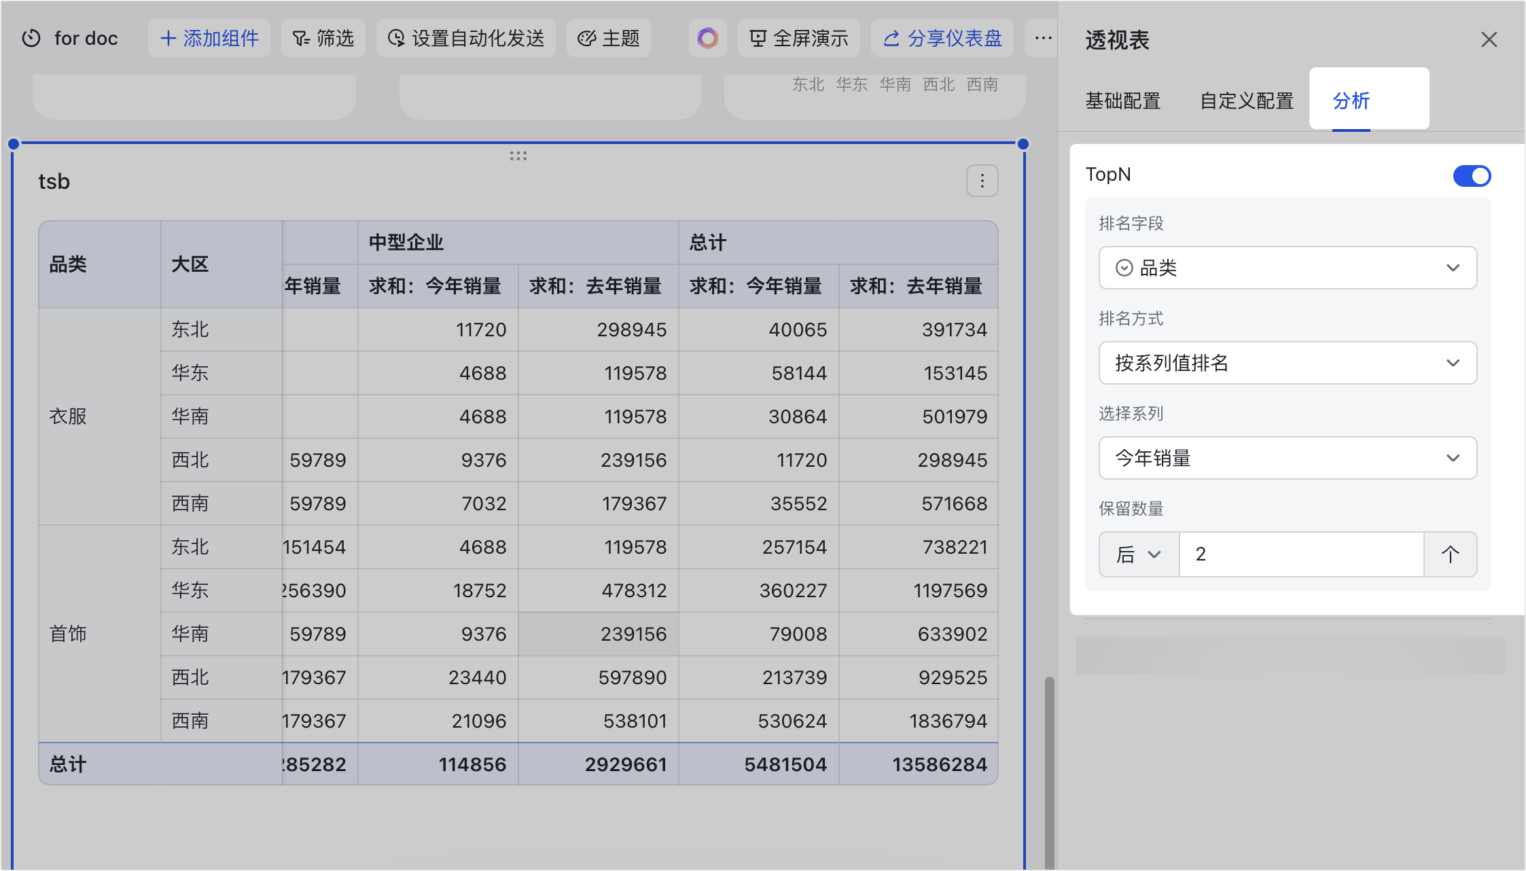Open the toolbar more options ellipsis
This screenshot has width=1526, height=871.
click(x=1043, y=38)
